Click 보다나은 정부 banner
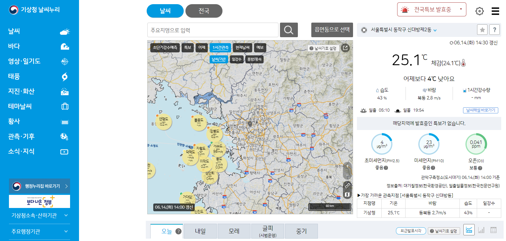The image size is (506, 241). coord(39,202)
